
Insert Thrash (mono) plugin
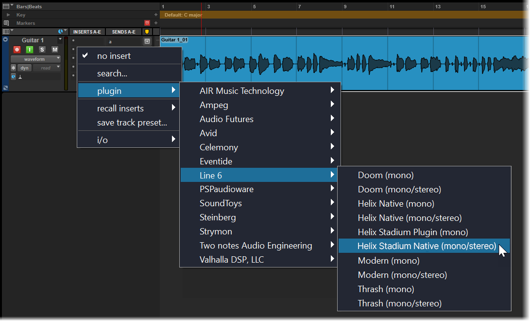tap(424, 289)
